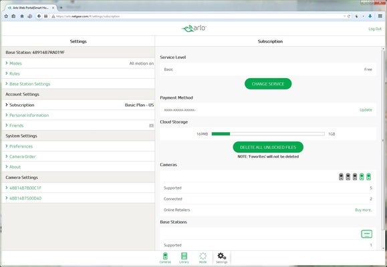The image size is (387, 267).
Task: Open Camera Order settings
Action: [x=78, y=157]
